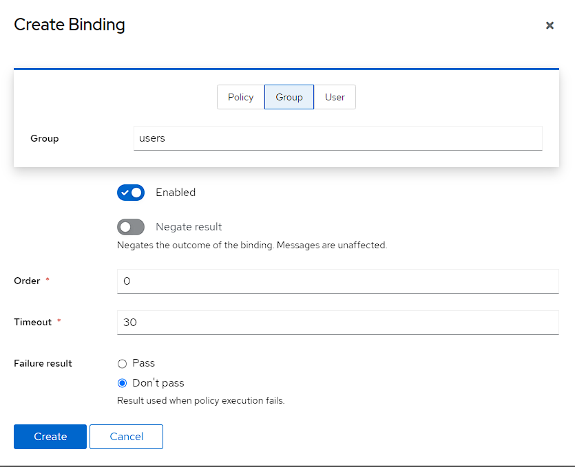Enable the Negate result switch
575x467 pixels.
(x=131, y=227)
